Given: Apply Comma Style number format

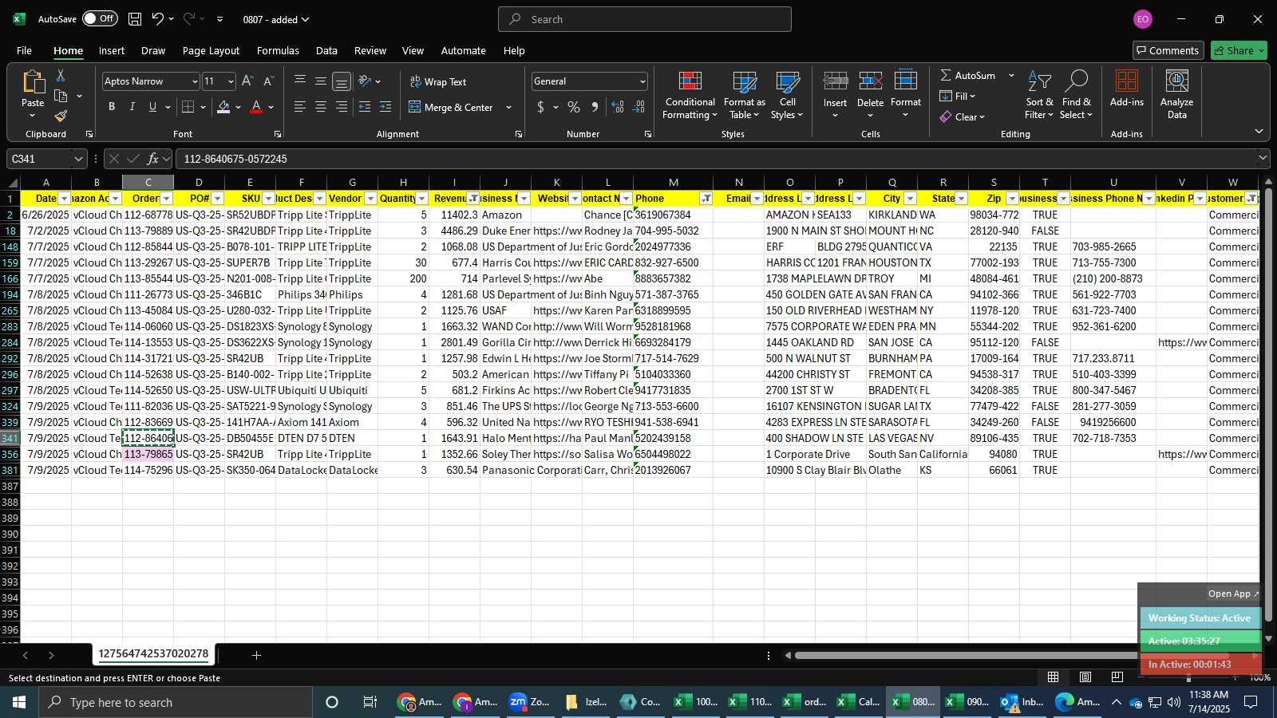Looking at the screenshot, I should pos(595,107).
